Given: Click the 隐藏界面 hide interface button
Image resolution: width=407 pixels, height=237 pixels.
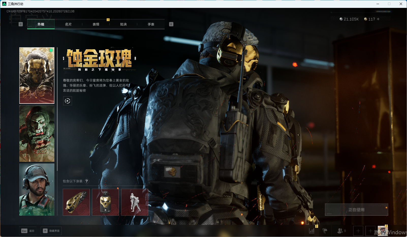Looking at the screenshot, I should pyautogui.click(x=51, y=231).
